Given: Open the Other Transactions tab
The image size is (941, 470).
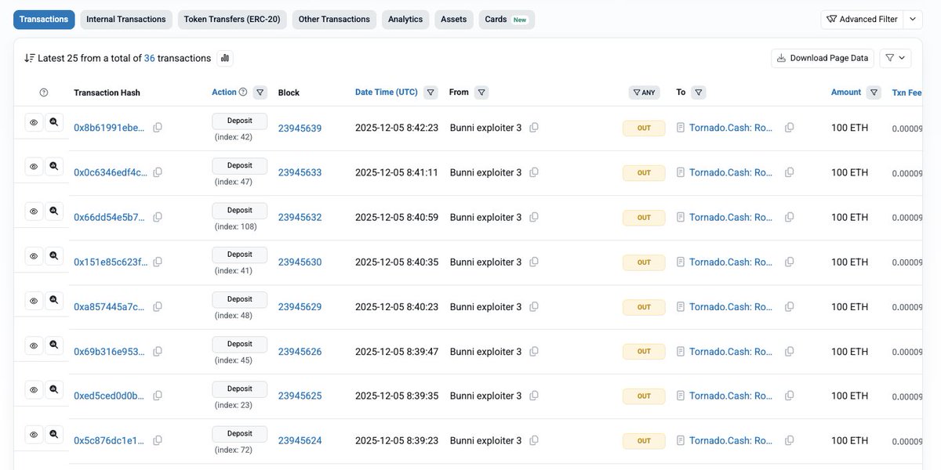Looking at the screenshot, I should 334,20.
